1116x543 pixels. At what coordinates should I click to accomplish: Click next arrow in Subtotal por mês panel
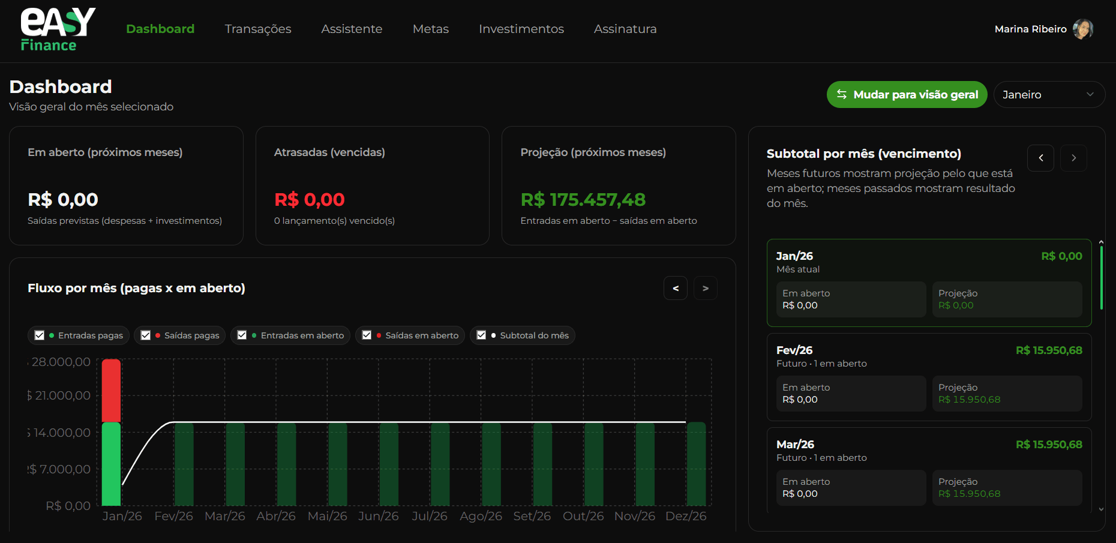[1073, 158]
